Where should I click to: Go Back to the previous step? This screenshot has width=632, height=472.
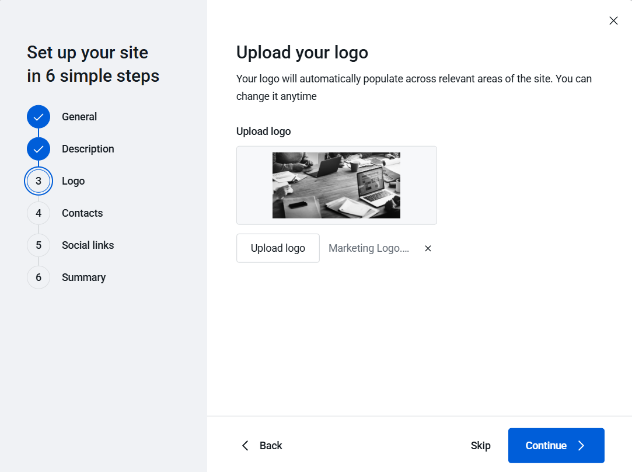(262, 446)
